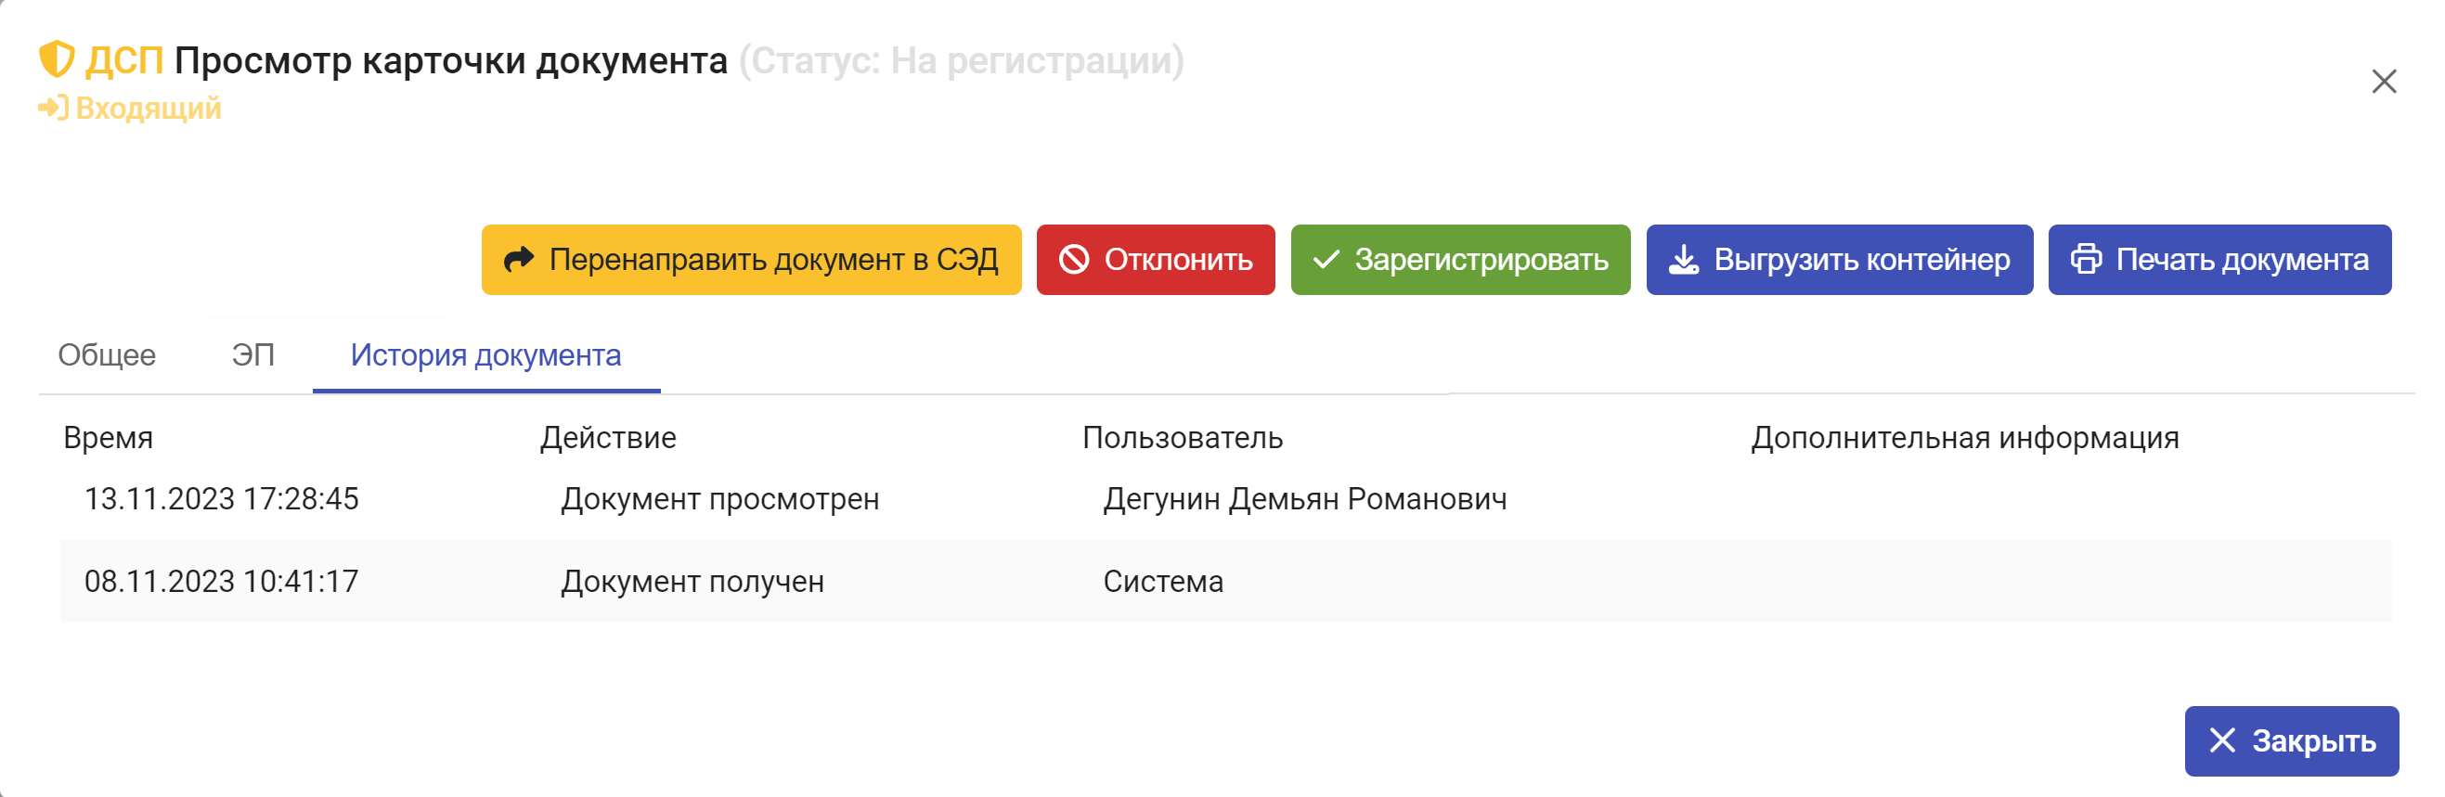Click the Документ просмотрен action cell
The height and width of the screenshot is (797, 2445).
pyautogui.click(x=719, y=499)
